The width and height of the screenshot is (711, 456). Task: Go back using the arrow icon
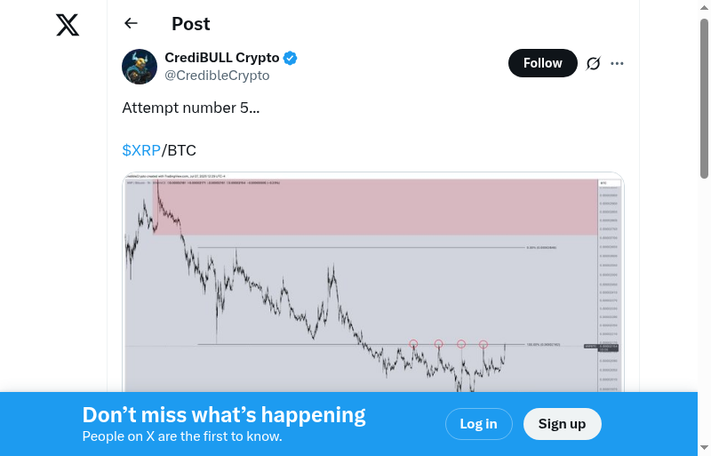click(x=132, y=24)
